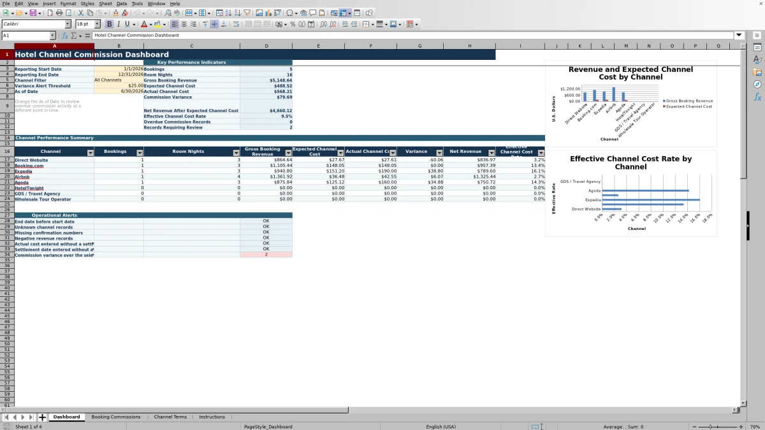The image size is (765, 430).
Task: Switch to Booking Commissions sheet tab
Action: click(116, 417)
